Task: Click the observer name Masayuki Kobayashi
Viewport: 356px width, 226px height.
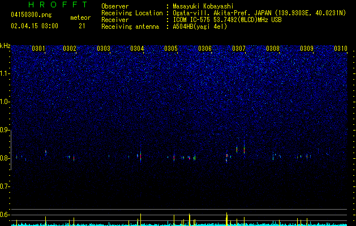Action: [203, 6]
